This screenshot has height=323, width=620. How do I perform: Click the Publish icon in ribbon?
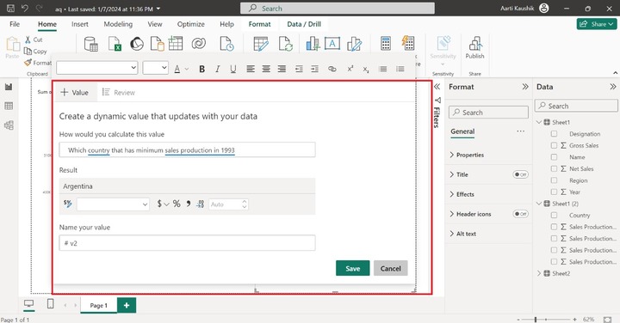[474, 48]
